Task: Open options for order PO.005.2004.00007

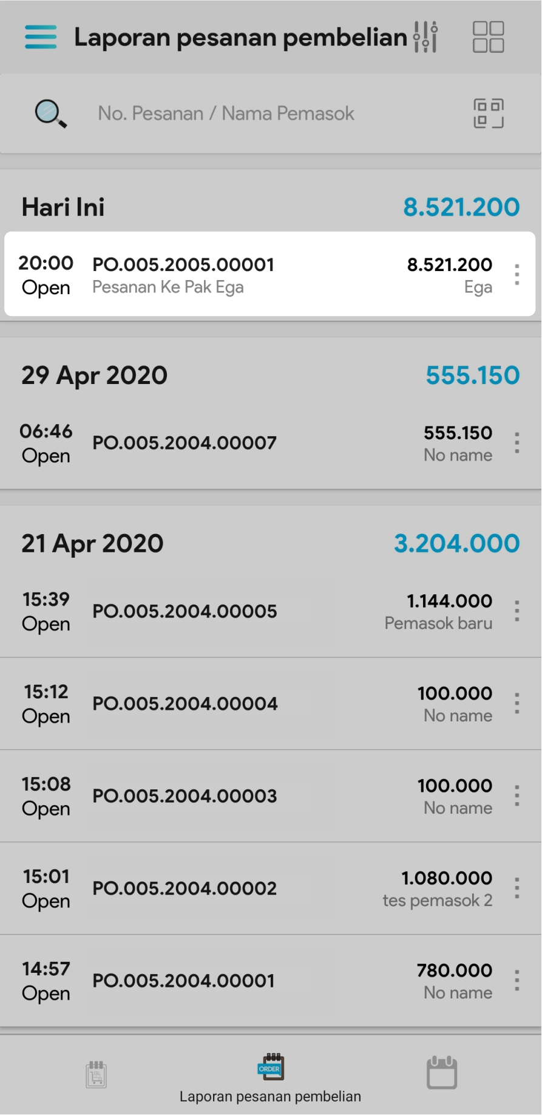Action: (x=517, y=443)
